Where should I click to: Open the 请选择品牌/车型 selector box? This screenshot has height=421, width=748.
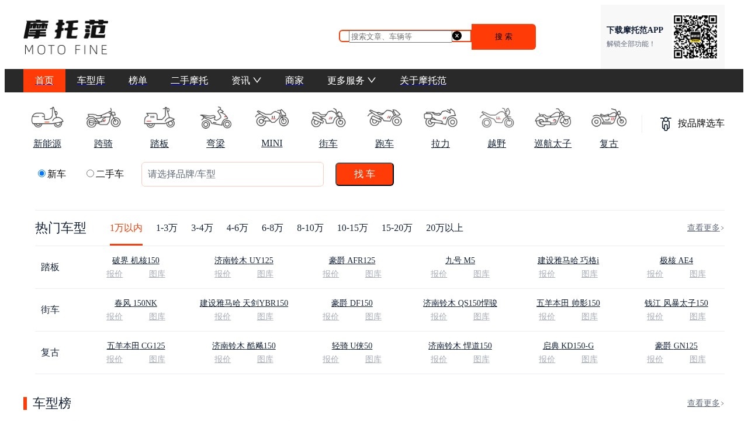(x=233, y=174)
